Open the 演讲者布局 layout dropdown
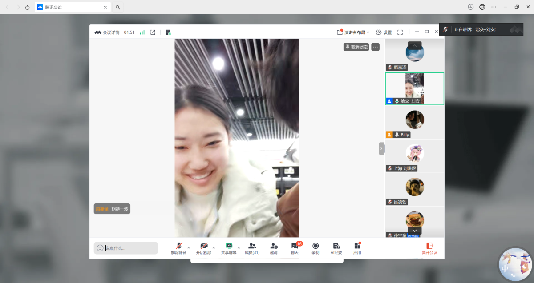 click(354, 32)
